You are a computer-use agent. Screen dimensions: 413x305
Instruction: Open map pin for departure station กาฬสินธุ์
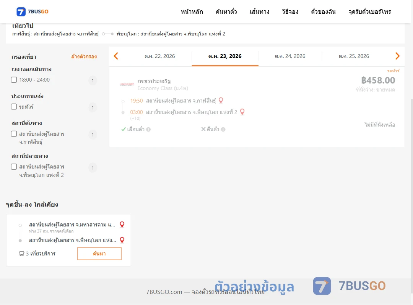coord(221,100)
